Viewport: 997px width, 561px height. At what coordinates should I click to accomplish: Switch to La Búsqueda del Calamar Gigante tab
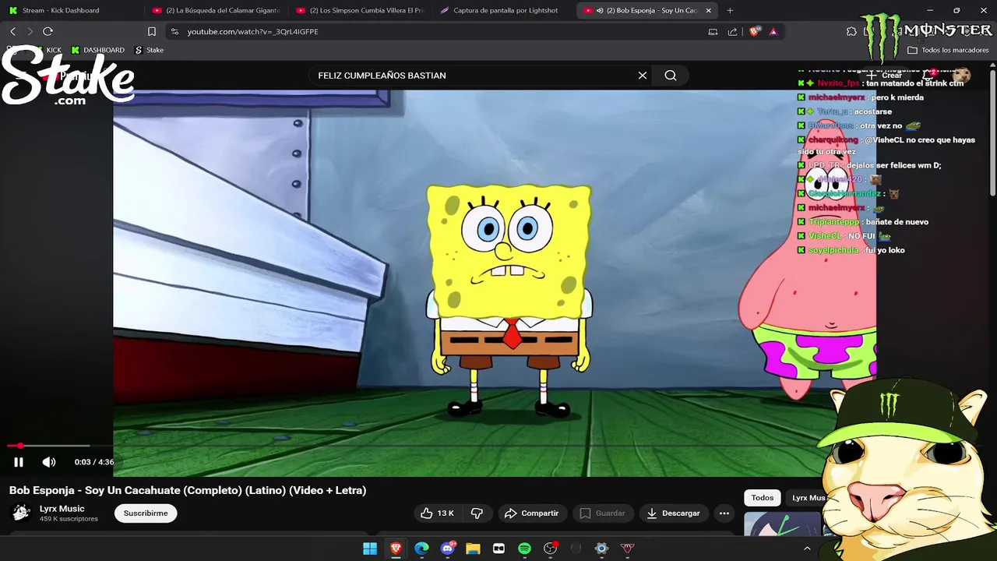pyautogui.click(x=214, y=10)
